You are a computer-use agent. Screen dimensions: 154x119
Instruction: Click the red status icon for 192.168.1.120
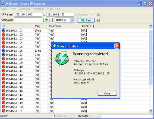(4, 107)
